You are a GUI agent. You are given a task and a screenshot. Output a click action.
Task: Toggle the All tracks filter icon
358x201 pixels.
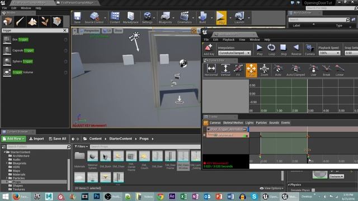206,123
